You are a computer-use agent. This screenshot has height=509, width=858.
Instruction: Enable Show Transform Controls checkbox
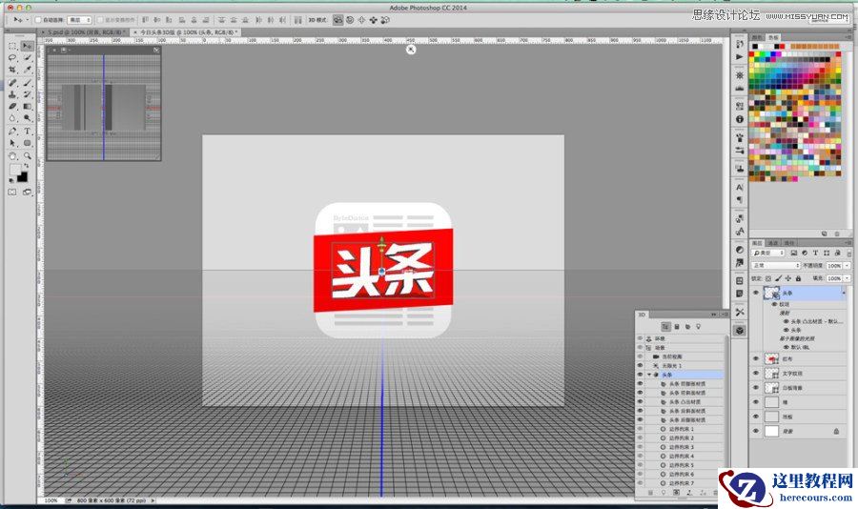(101, 20)
